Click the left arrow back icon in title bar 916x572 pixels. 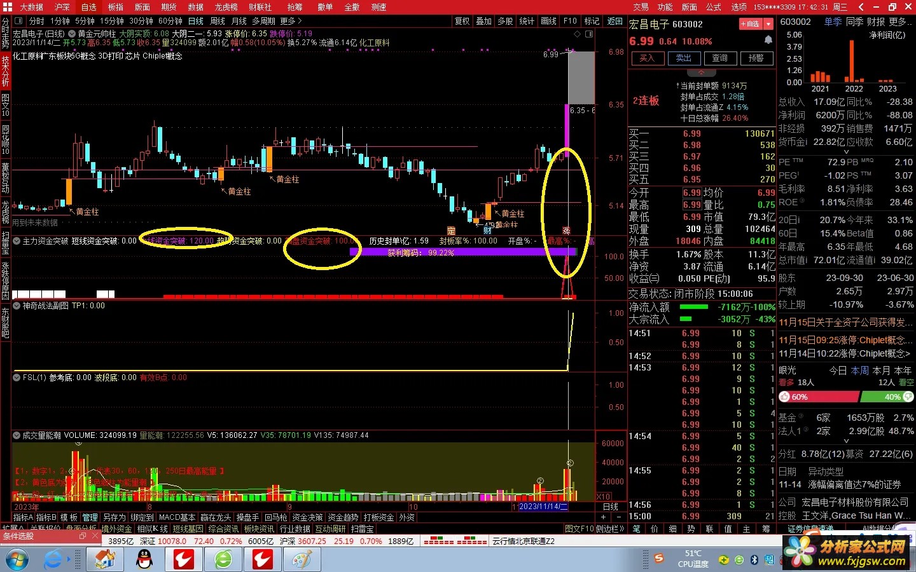(860, 7)
